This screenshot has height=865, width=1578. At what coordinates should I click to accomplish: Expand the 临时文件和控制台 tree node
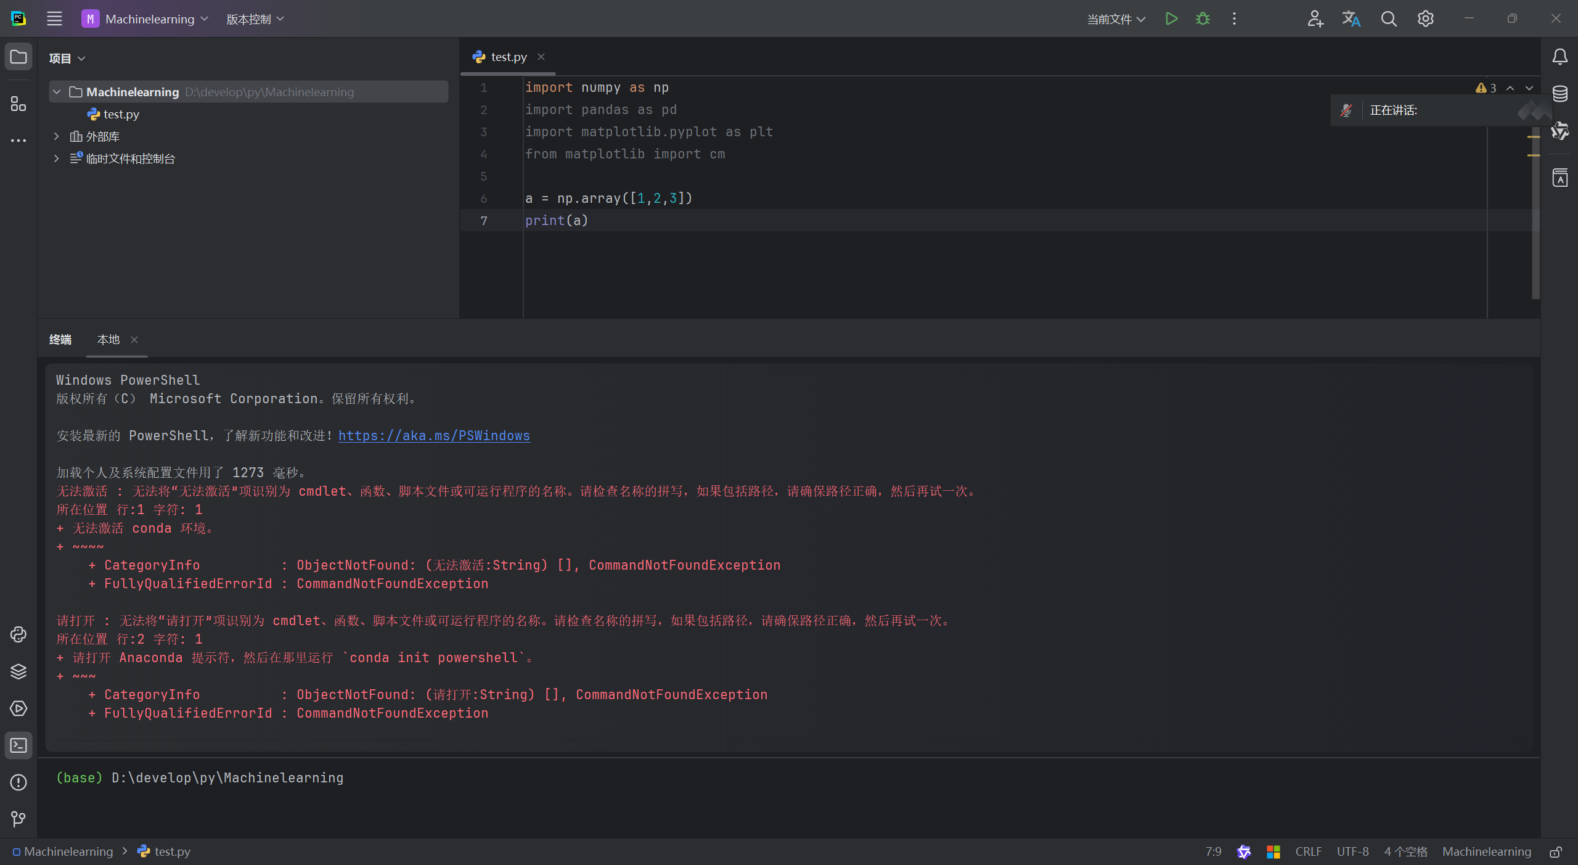pos(57,158)
